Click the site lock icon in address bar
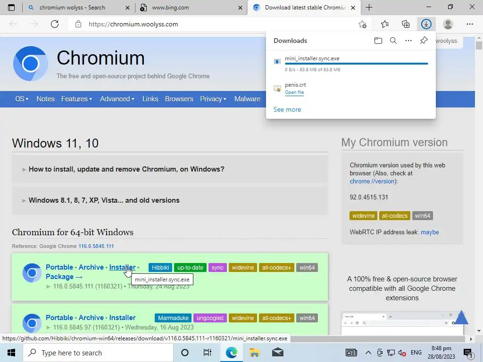Image resolution: width=483 pixels, height=362 pixels. 78,24
